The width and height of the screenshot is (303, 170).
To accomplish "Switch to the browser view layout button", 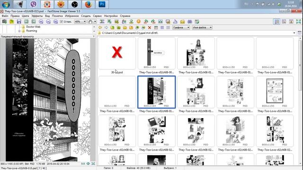I will (x=276, y=22).
